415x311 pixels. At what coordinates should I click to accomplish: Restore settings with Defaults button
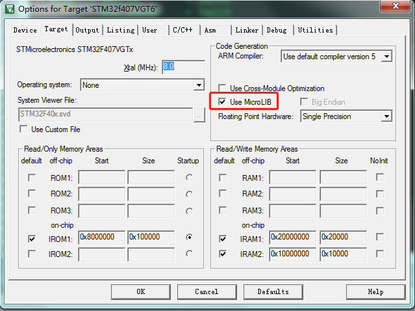tap(273, 292)
